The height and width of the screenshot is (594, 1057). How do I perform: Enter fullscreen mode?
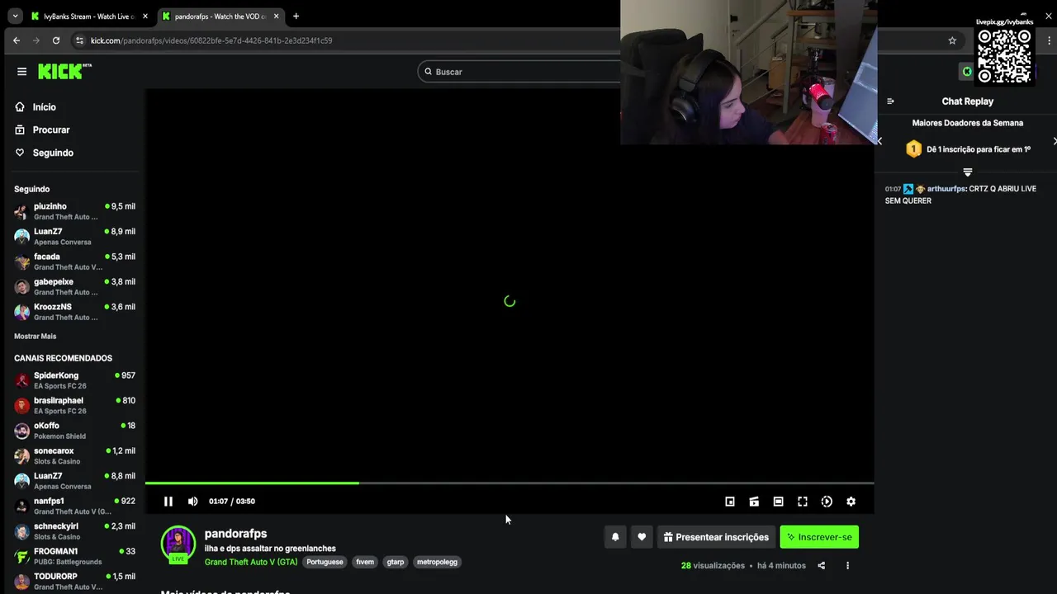[x=803, y=502]
